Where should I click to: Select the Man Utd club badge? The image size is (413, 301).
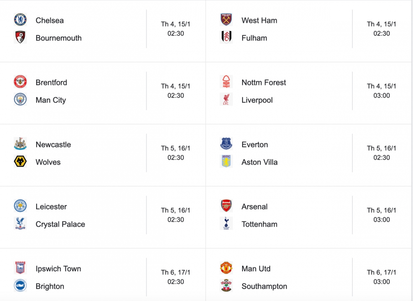click(x=226, y=268)
